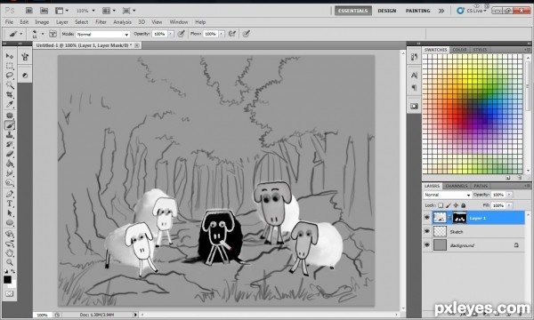
Task: Select the Eyedropper tool
Action: tap(10, 104)
